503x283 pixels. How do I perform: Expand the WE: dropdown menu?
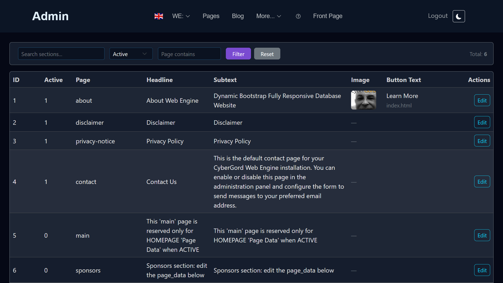181,16
